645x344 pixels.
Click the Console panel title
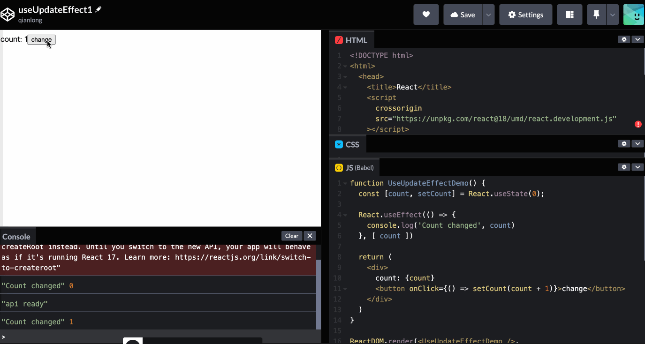pyautogui.click(x=16, y=237)
